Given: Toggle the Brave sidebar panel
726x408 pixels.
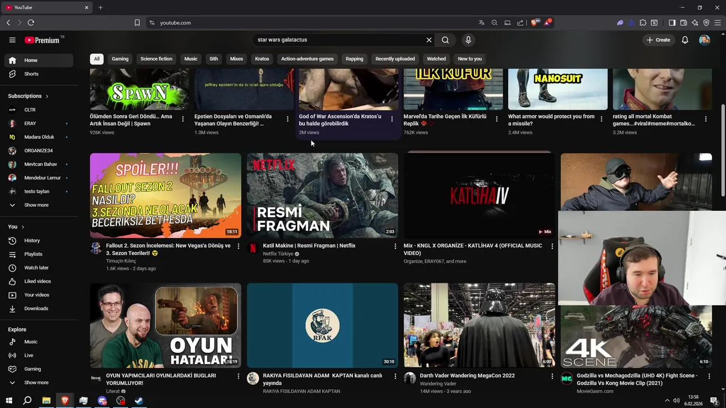Looking at the screenshot, I should point(672,23).
